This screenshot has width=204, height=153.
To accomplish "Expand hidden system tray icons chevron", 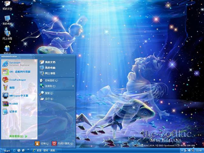I will click(x=182, y=150).
